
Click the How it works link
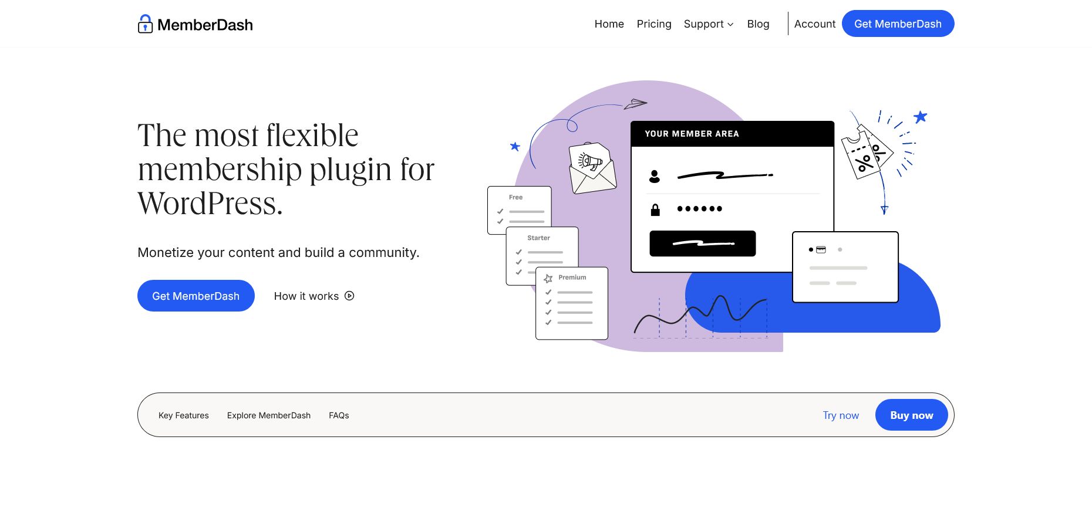coord(314,296)
